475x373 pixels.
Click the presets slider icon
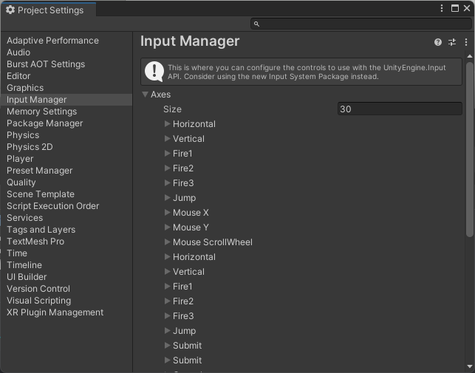(452, 43)
